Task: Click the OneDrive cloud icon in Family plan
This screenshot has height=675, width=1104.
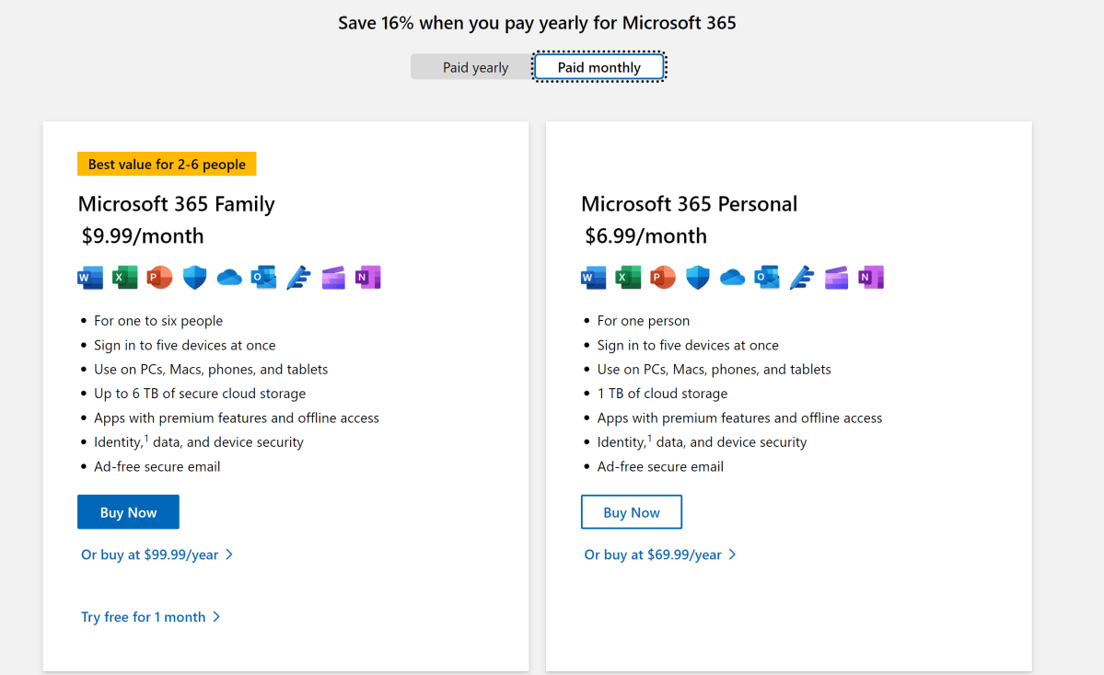Action: click(x=229, y=277)
